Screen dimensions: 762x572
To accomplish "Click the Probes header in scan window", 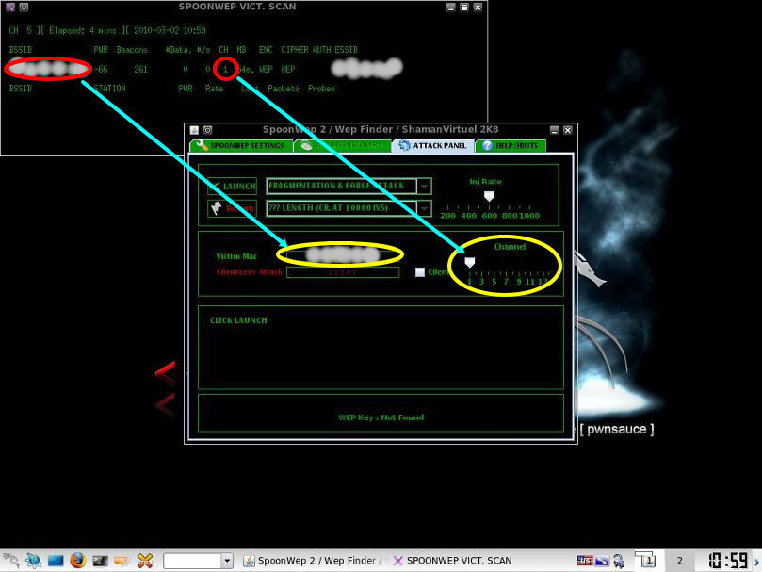I will (321, 89).
